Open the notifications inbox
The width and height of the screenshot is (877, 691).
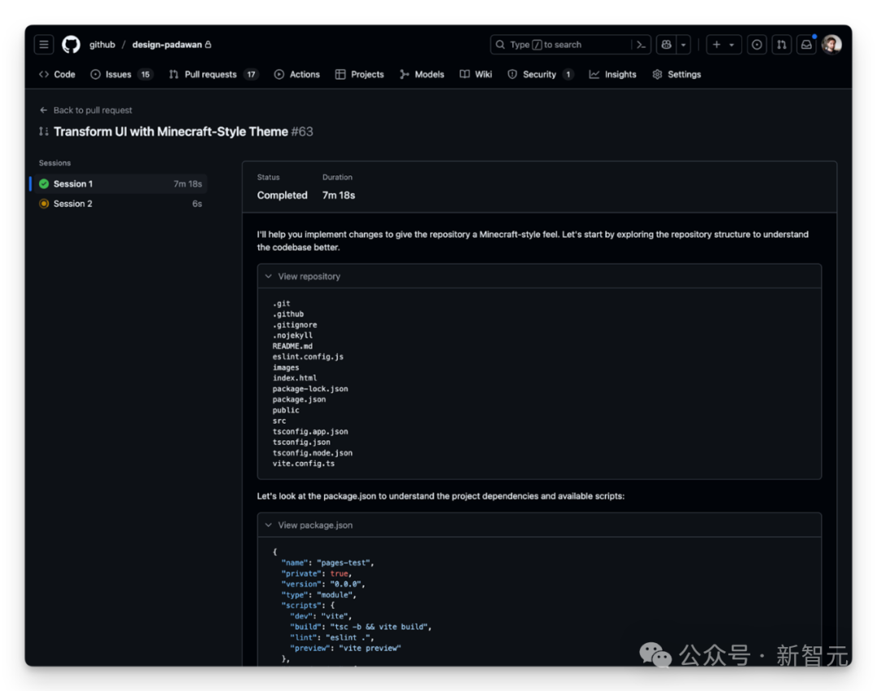[x=806, y=45]
